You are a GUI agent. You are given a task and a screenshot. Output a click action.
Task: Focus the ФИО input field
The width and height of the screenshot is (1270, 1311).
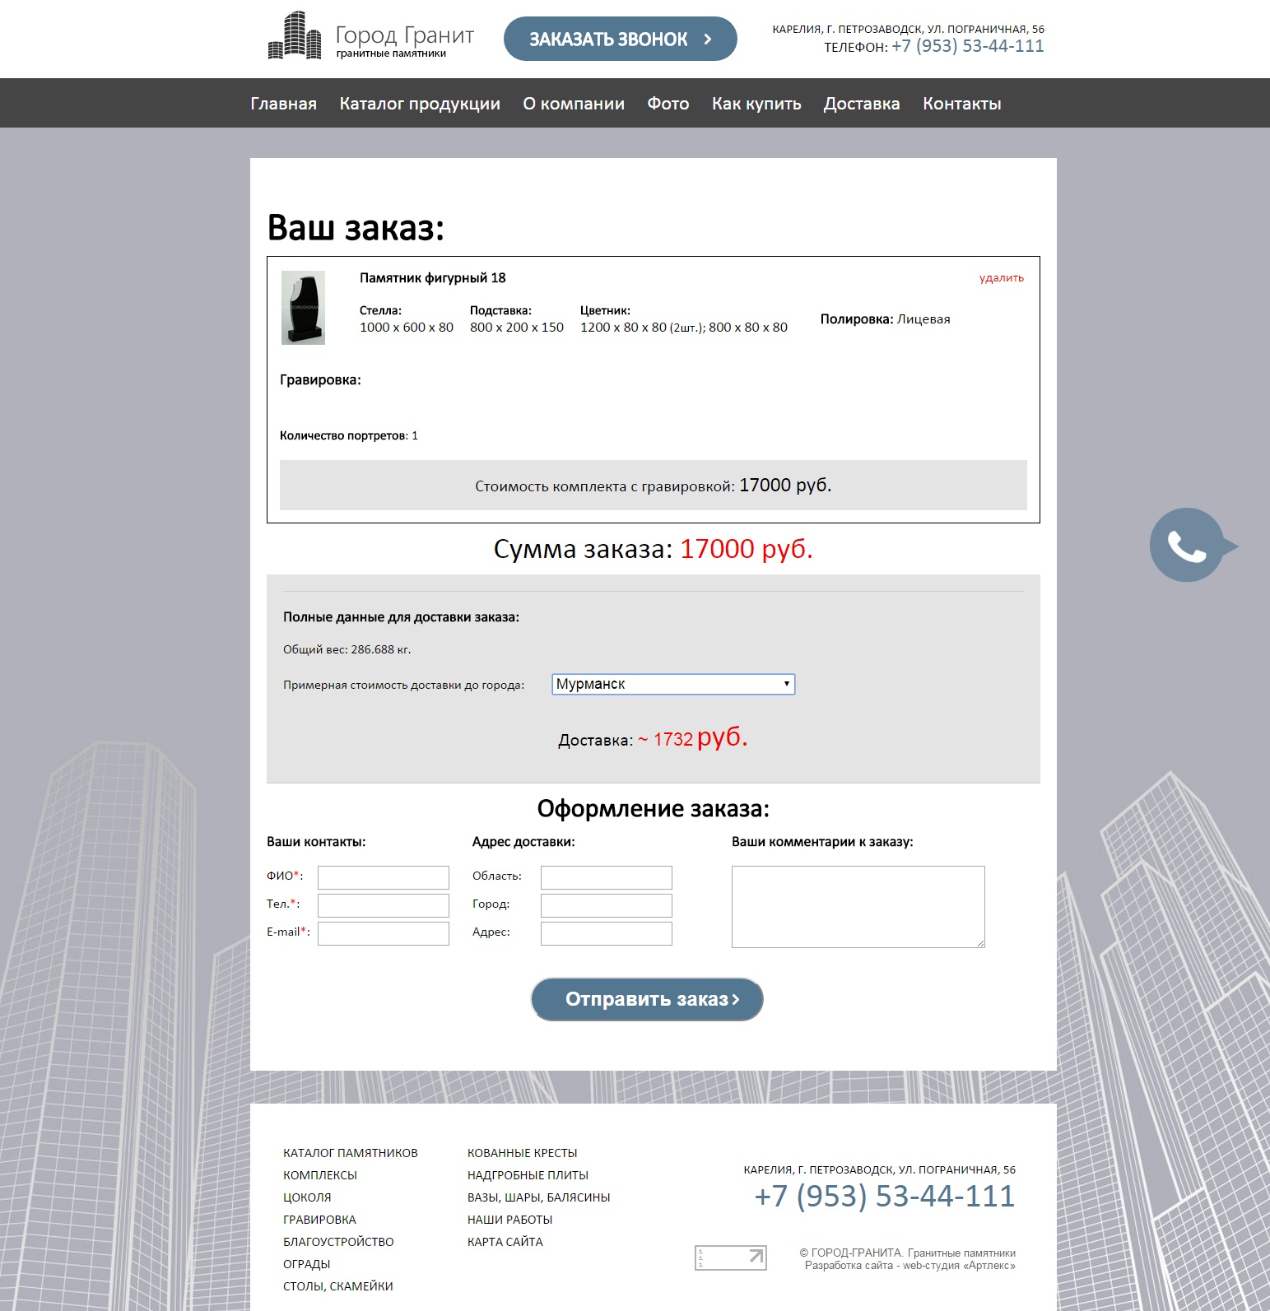click(383, 877)
